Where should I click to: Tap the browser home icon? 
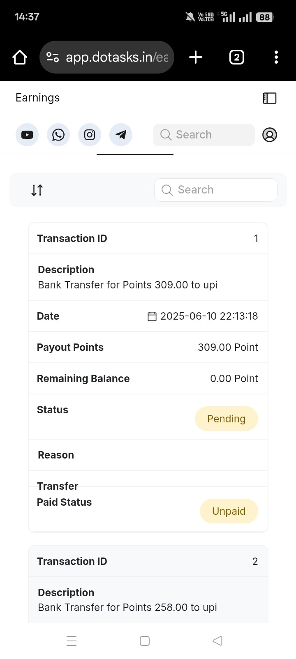[x=20, y=57]
